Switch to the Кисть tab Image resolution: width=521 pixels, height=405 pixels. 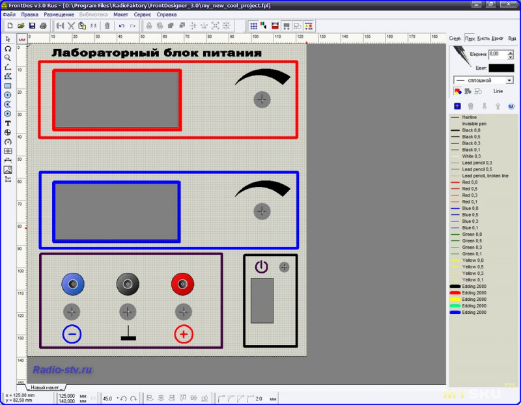coord(483,38)
